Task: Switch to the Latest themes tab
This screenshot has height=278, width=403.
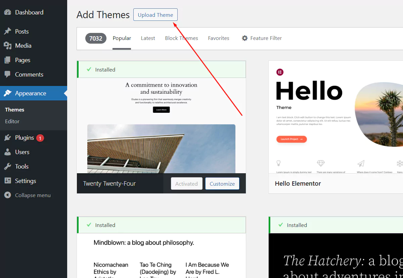Action: click(x=148, y=38)
